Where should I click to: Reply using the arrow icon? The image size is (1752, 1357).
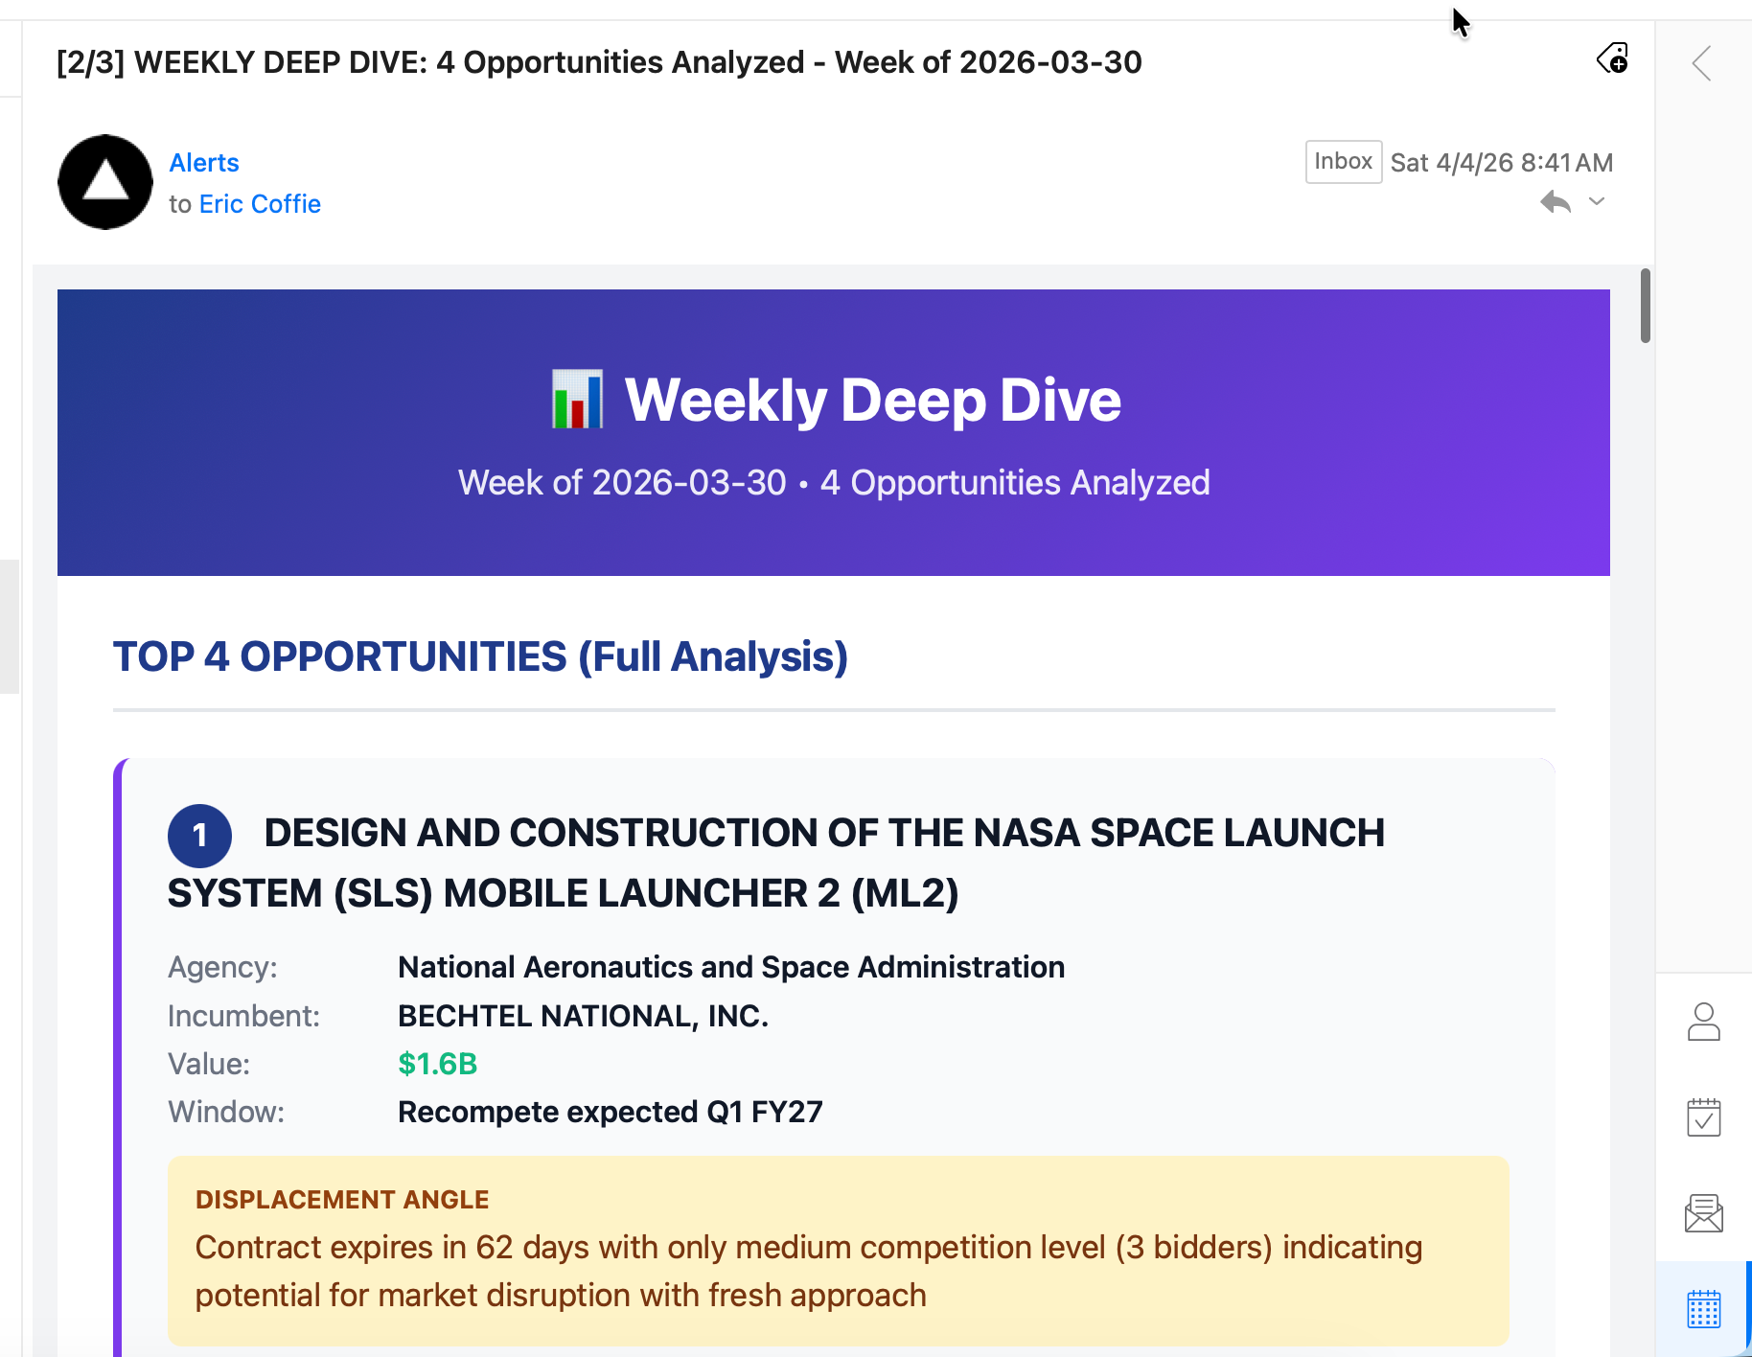point(1556,202)
